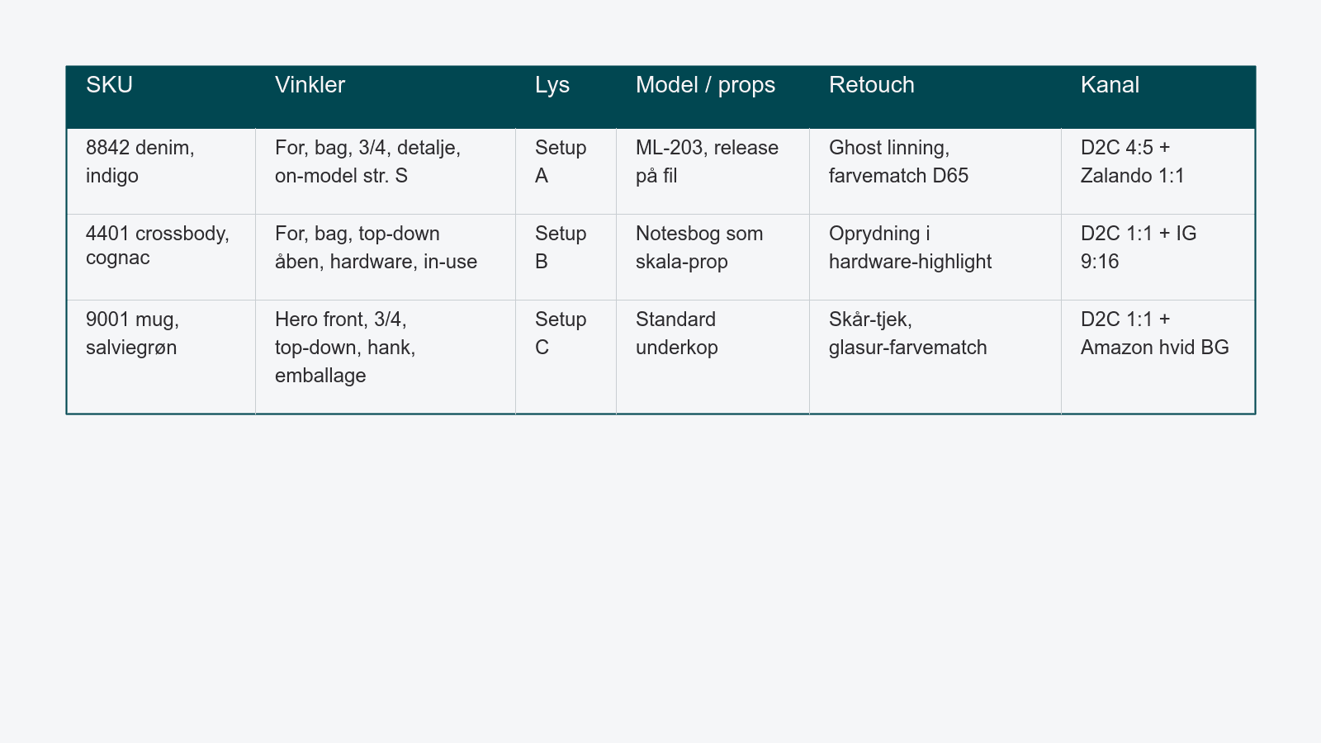Select the ML-203, release på fil cell

713,171
